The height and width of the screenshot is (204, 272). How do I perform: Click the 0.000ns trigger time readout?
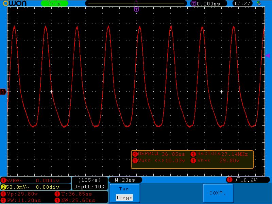pyautogui.click(x=208, y=4)
